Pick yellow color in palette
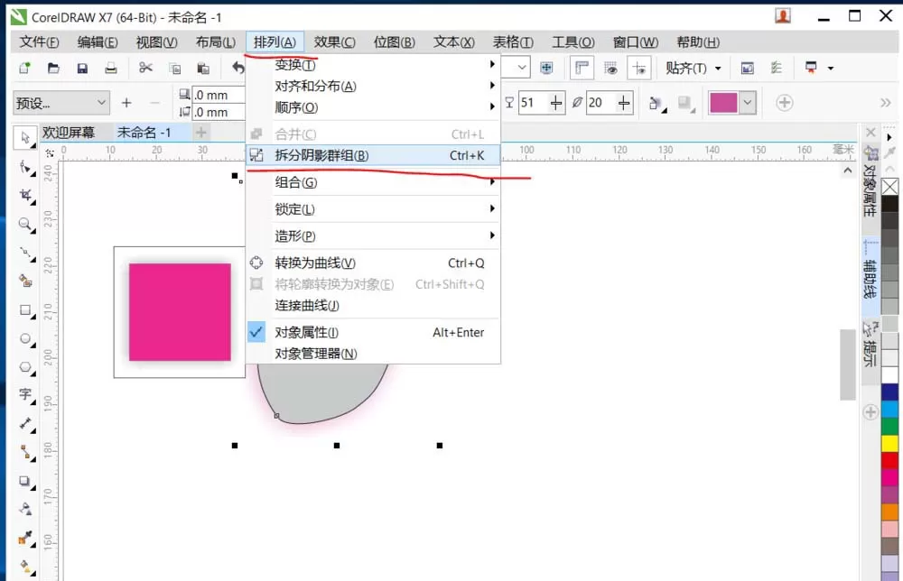 coord(889,444)
